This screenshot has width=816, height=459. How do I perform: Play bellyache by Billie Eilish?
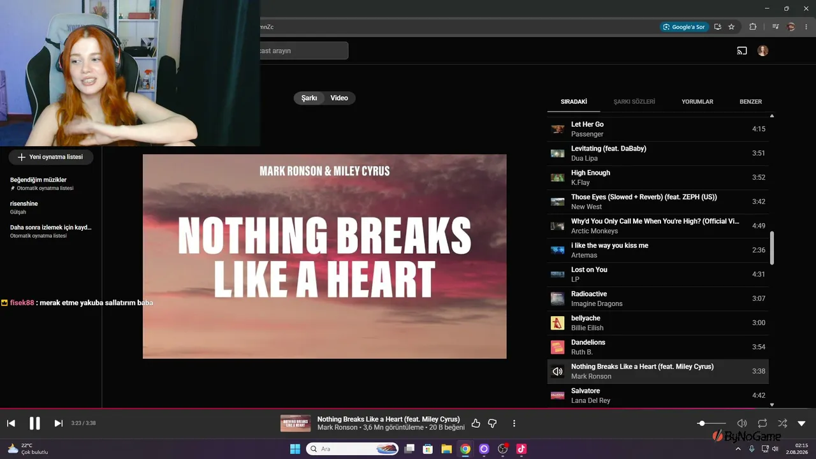click(658, 323)
